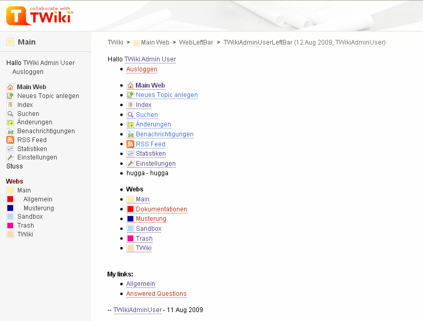Open Main Web in the sidebar
Viewport: 423px width, 321px height.
click(x=31, y=87)
